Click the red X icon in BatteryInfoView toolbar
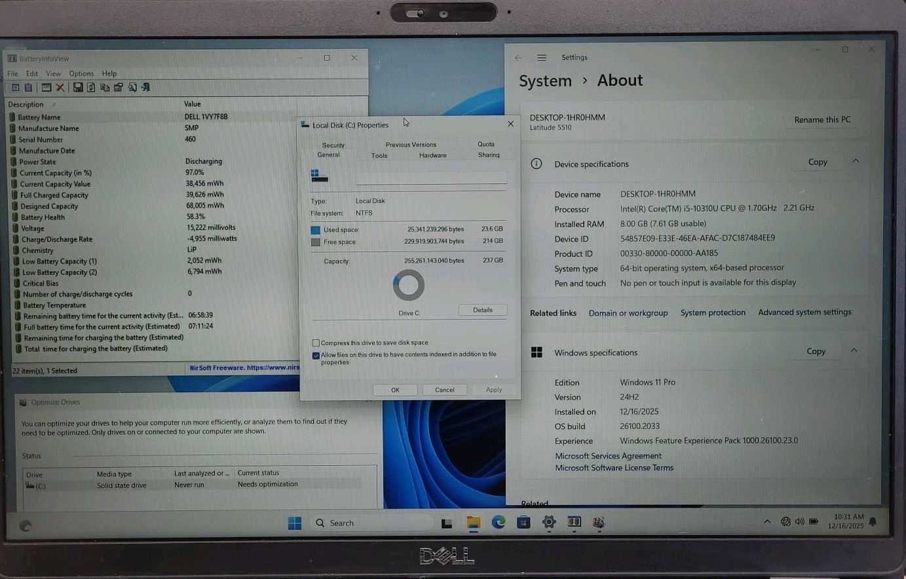The height and width of the screenshot is (579, 906). [60, 87]
